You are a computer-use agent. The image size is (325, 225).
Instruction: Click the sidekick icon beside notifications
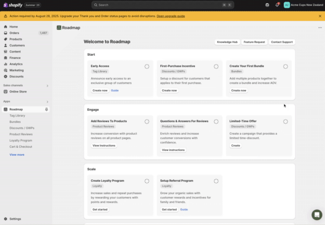pyautogui.click(x=268, y=5)
